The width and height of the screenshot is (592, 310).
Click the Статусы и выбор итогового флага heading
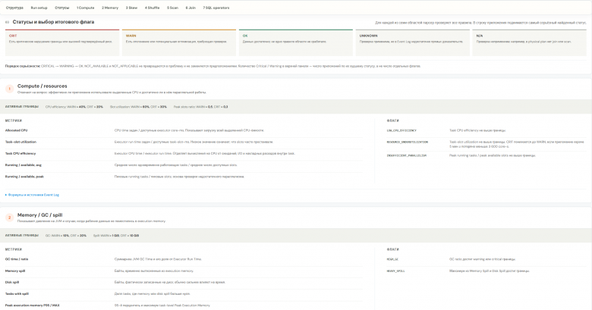[x=54, y=22]
